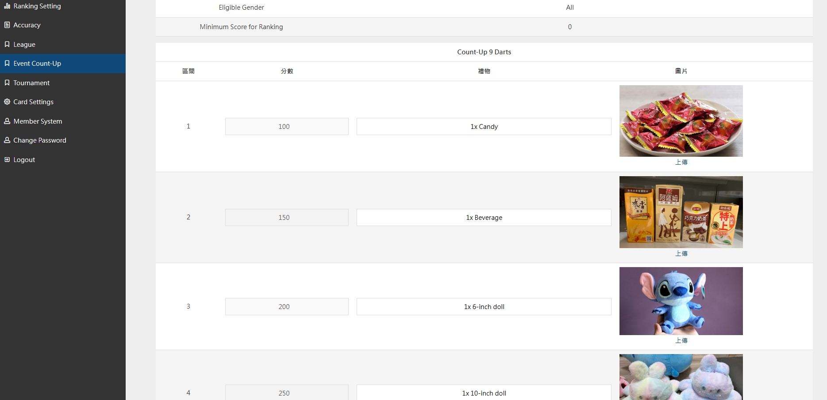Image resolution: width=827 pixels, height=400 pixels.
Task: Log out via the Logout menu item
Action: point(63,159)
